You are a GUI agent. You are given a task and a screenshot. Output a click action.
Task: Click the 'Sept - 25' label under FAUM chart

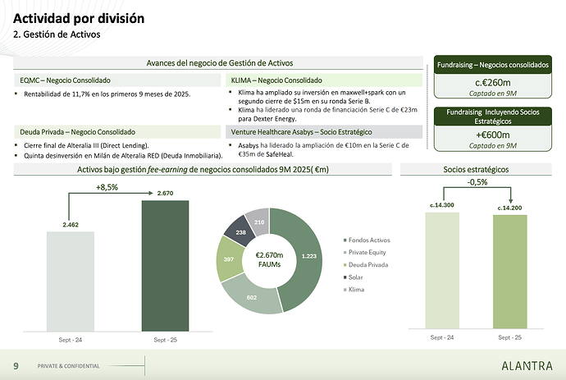tap(166, 340)
